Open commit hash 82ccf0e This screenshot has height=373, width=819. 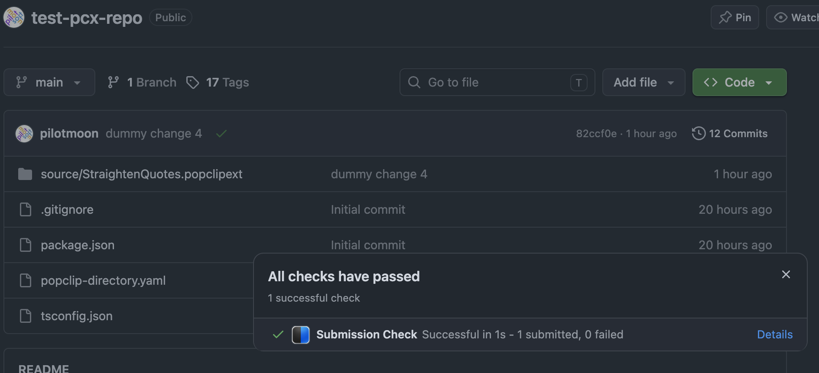pos(596,134)
